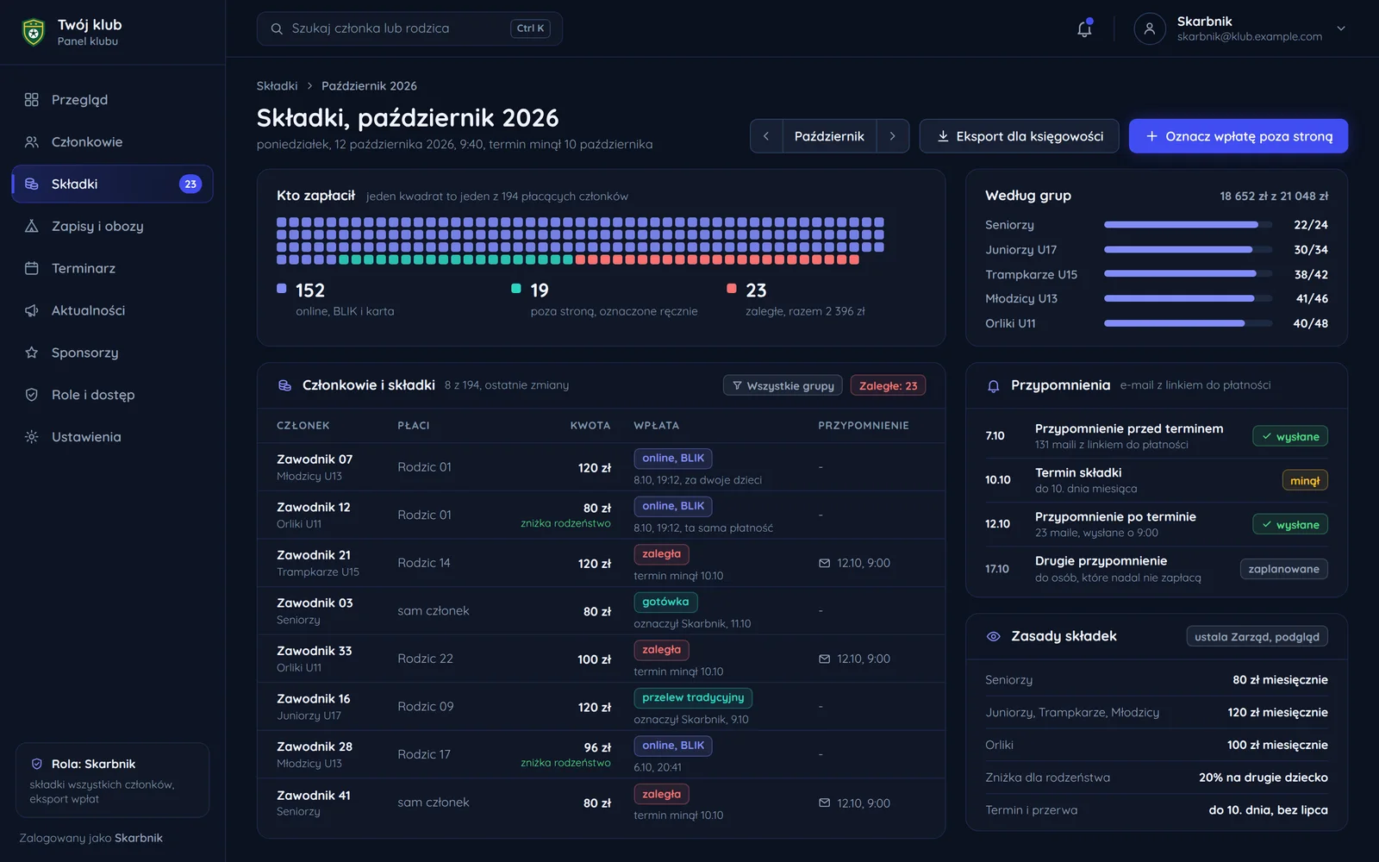Click the user avatar icon
The width and height of the screenshot is (1379, 862).
pos(1149,28)
